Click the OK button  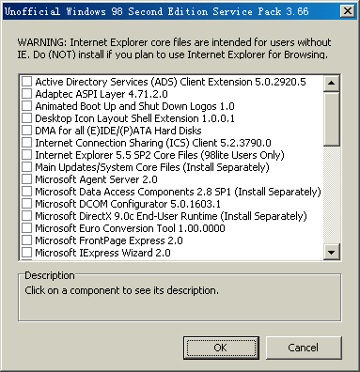(x=221, y=348)
